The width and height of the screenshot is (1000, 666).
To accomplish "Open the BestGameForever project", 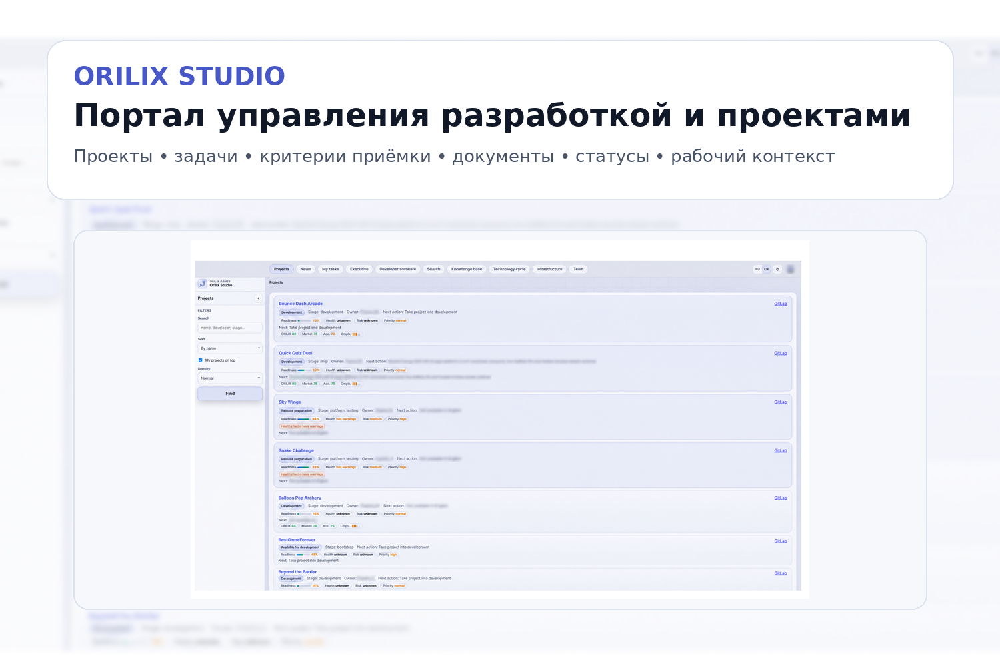I will [297, 540].
